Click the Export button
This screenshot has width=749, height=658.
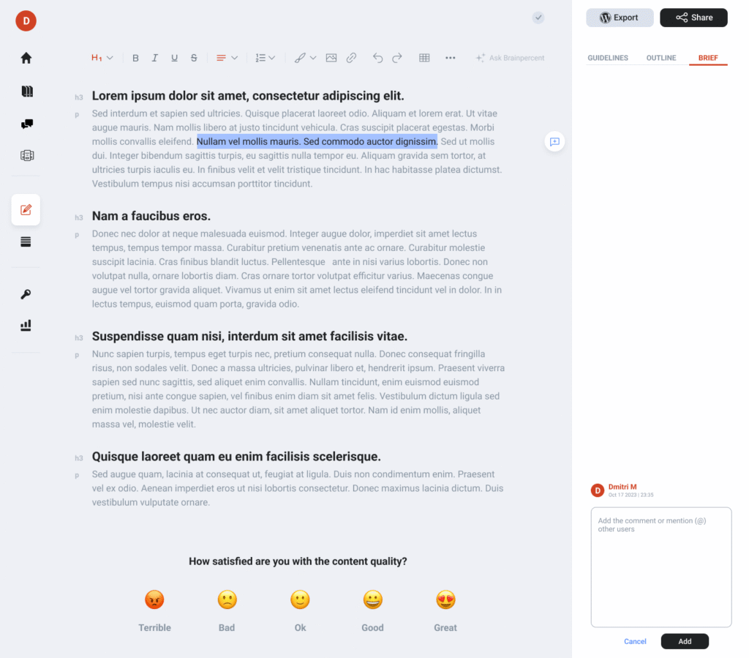(x=620, y=18)
